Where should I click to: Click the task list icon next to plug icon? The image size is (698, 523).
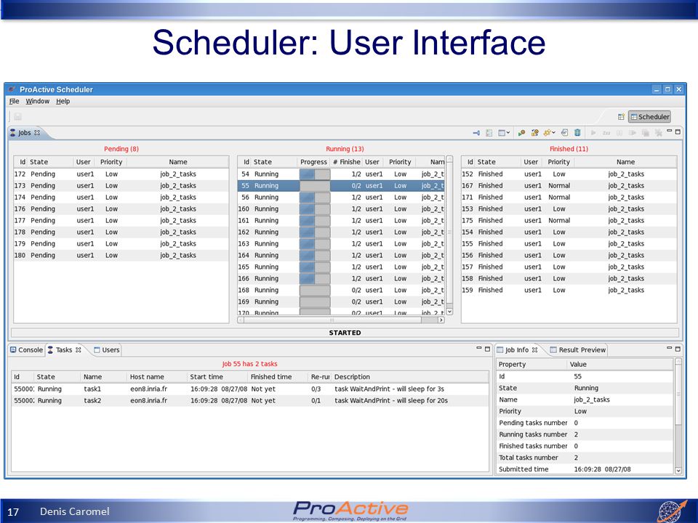[x=489, y=132]
